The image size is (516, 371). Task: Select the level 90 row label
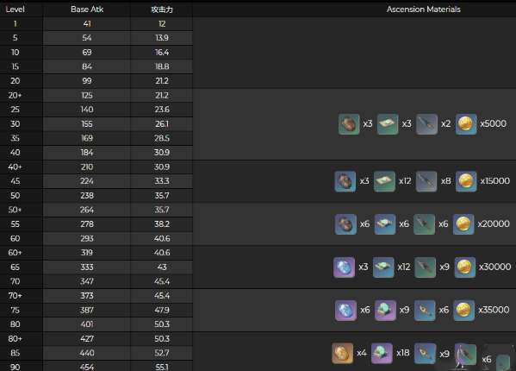16,367
